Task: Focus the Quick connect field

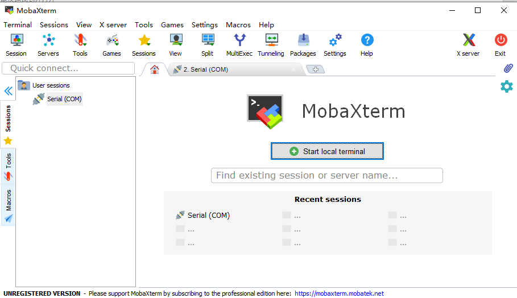Action: click(x=68, y=68)
